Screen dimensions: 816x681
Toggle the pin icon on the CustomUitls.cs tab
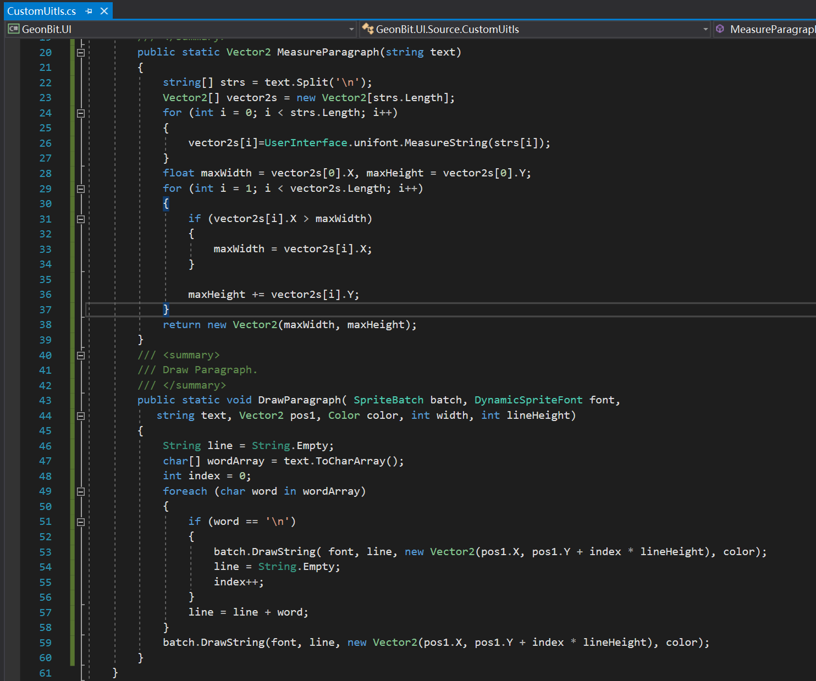(x=89, y=10)
